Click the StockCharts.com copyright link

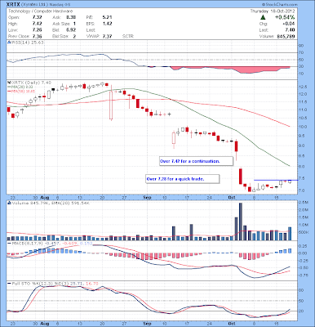279,5
